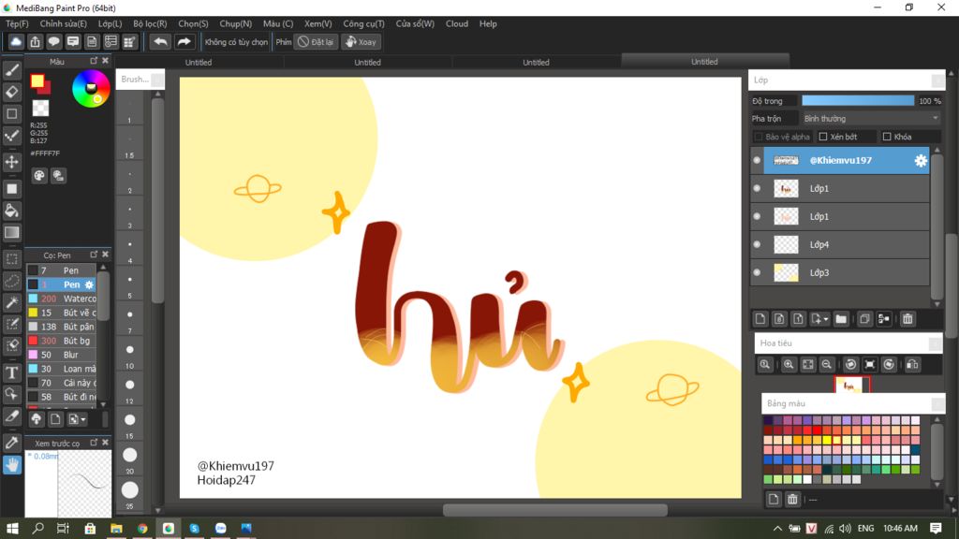The height and width of the screenshot is (539, 959).
Task: Open Công cụ(T) menu
Action: (363, 23)
